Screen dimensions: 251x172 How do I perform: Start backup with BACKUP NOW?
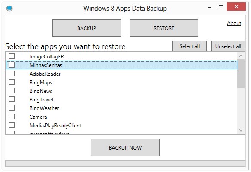[125, 147]
